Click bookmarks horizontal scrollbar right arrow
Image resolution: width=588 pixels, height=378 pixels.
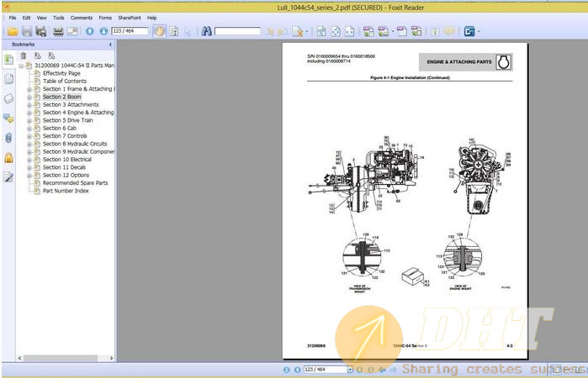tap(111, 358)
